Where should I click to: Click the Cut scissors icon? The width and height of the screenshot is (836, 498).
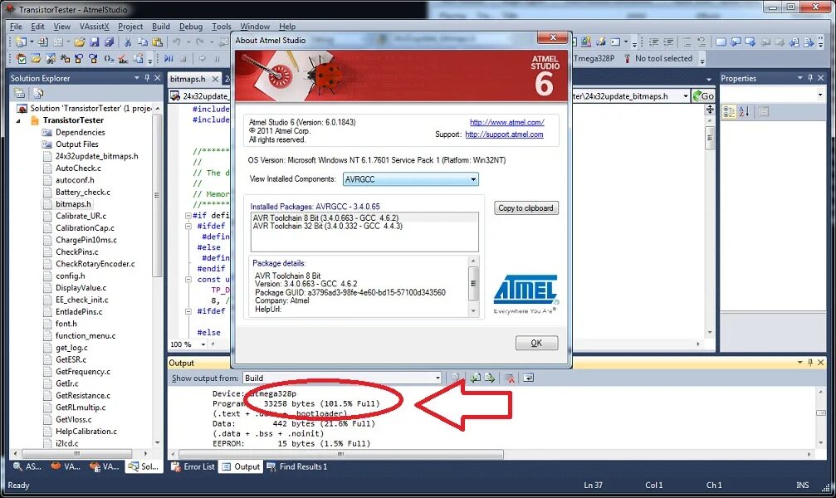[128, 41]
